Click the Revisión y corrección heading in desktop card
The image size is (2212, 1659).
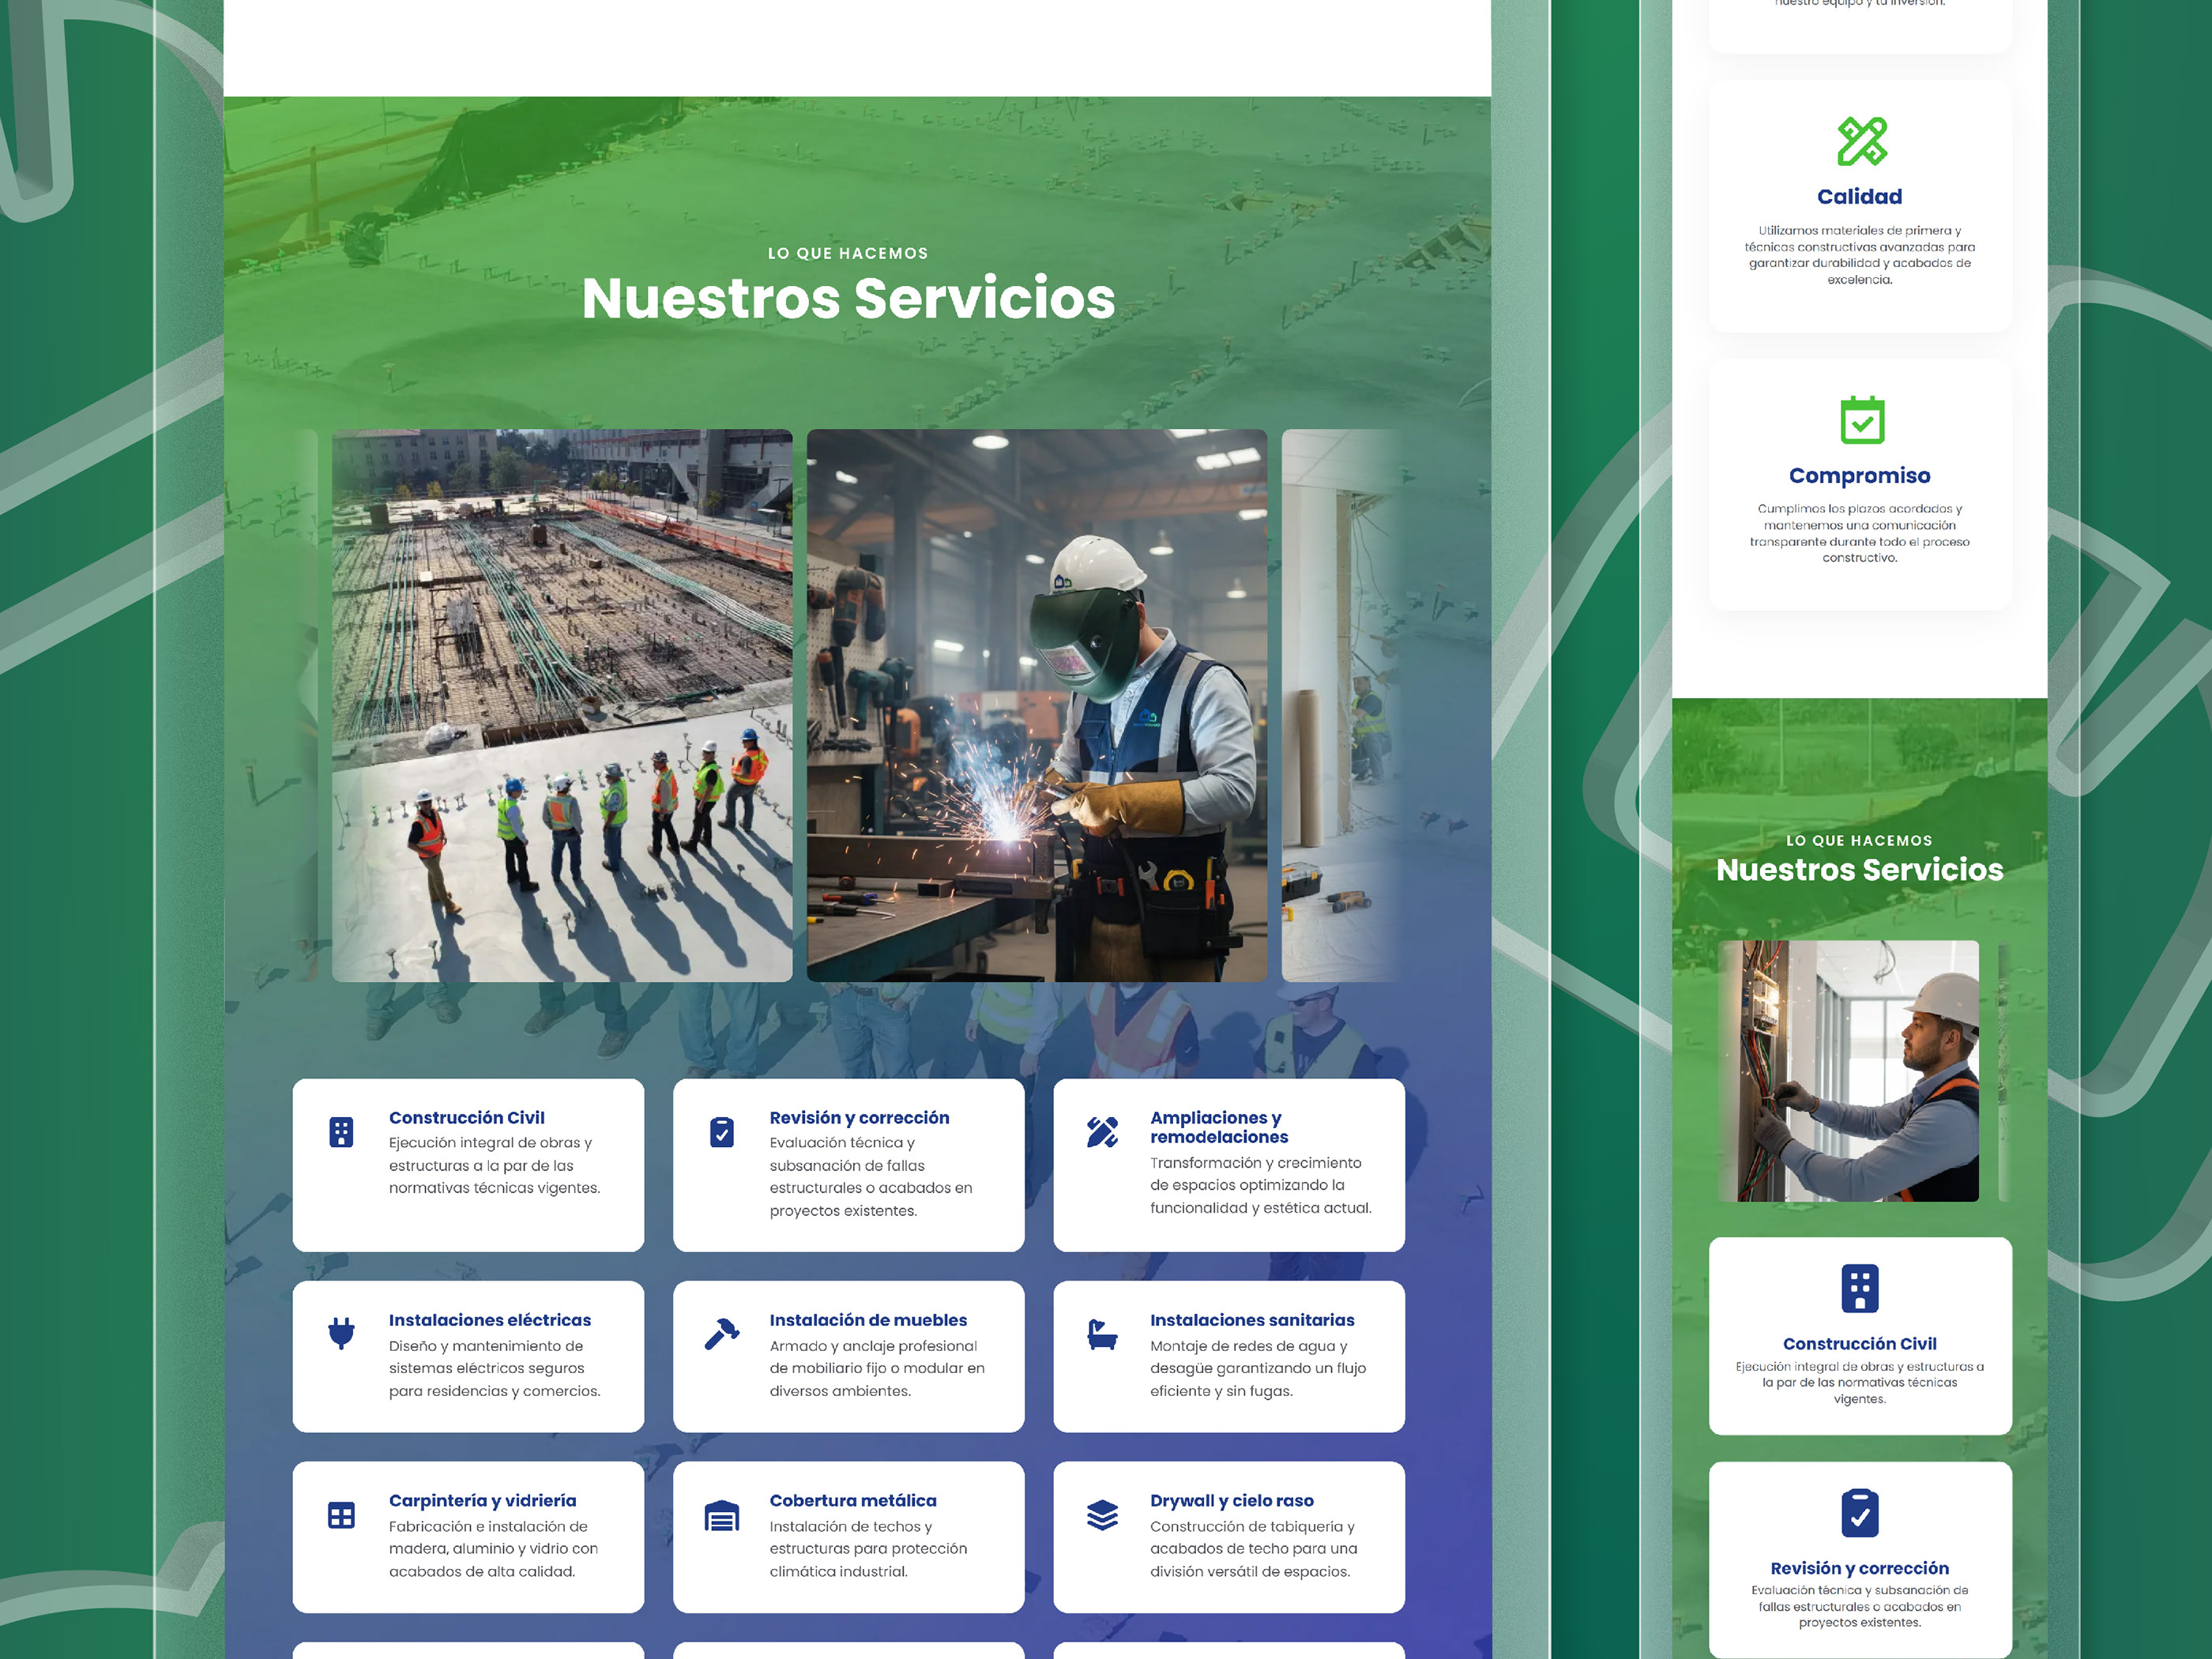859,1118
